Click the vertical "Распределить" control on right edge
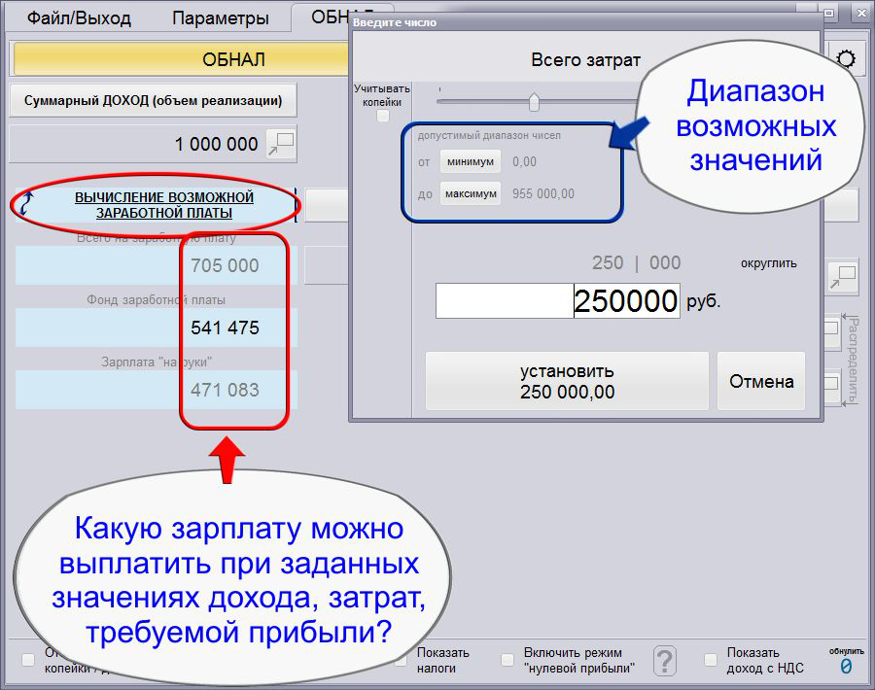875x690 pixels. pos(852,360)
